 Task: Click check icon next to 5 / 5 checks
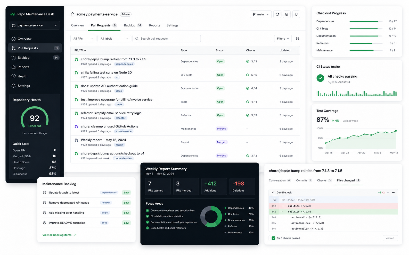(x=248, y=75)
